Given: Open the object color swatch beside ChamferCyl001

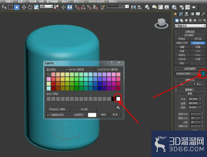Looking at the screenshot, I should click(x=203, y=74).
